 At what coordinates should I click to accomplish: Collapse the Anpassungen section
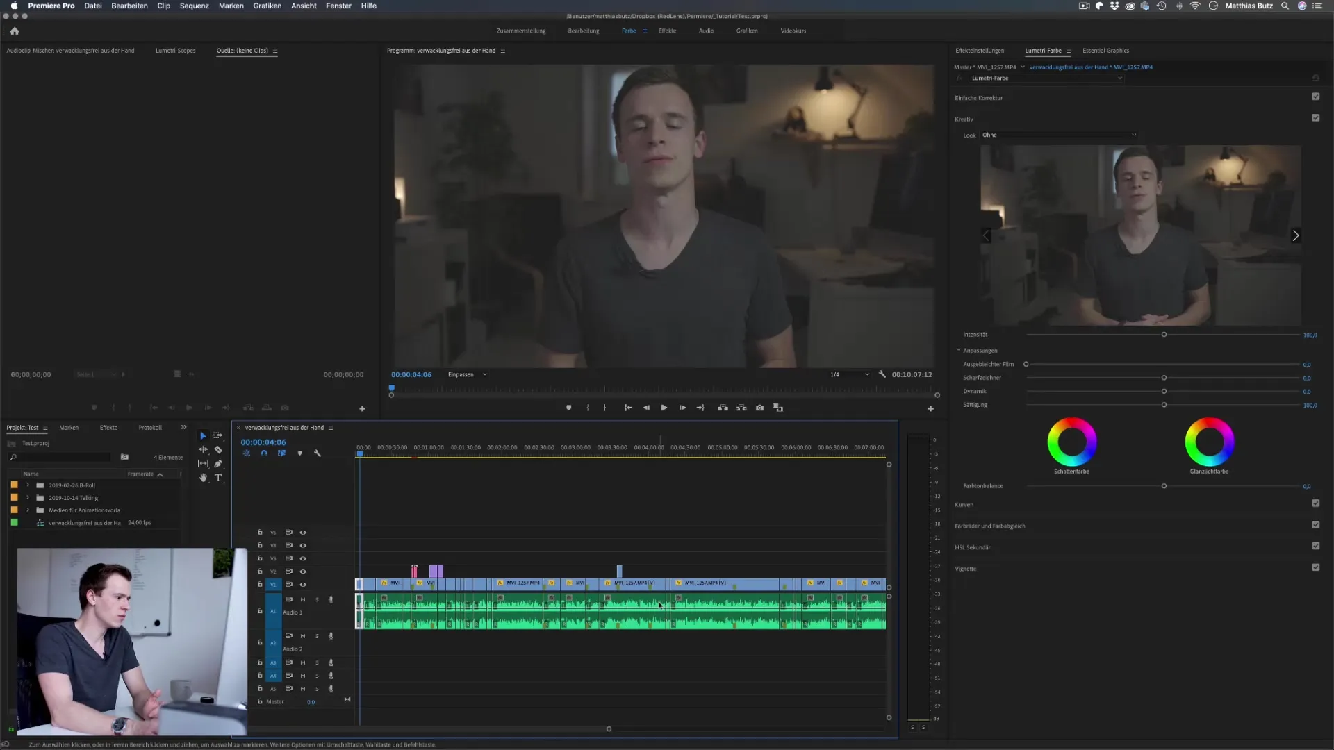tap(959, 350)
